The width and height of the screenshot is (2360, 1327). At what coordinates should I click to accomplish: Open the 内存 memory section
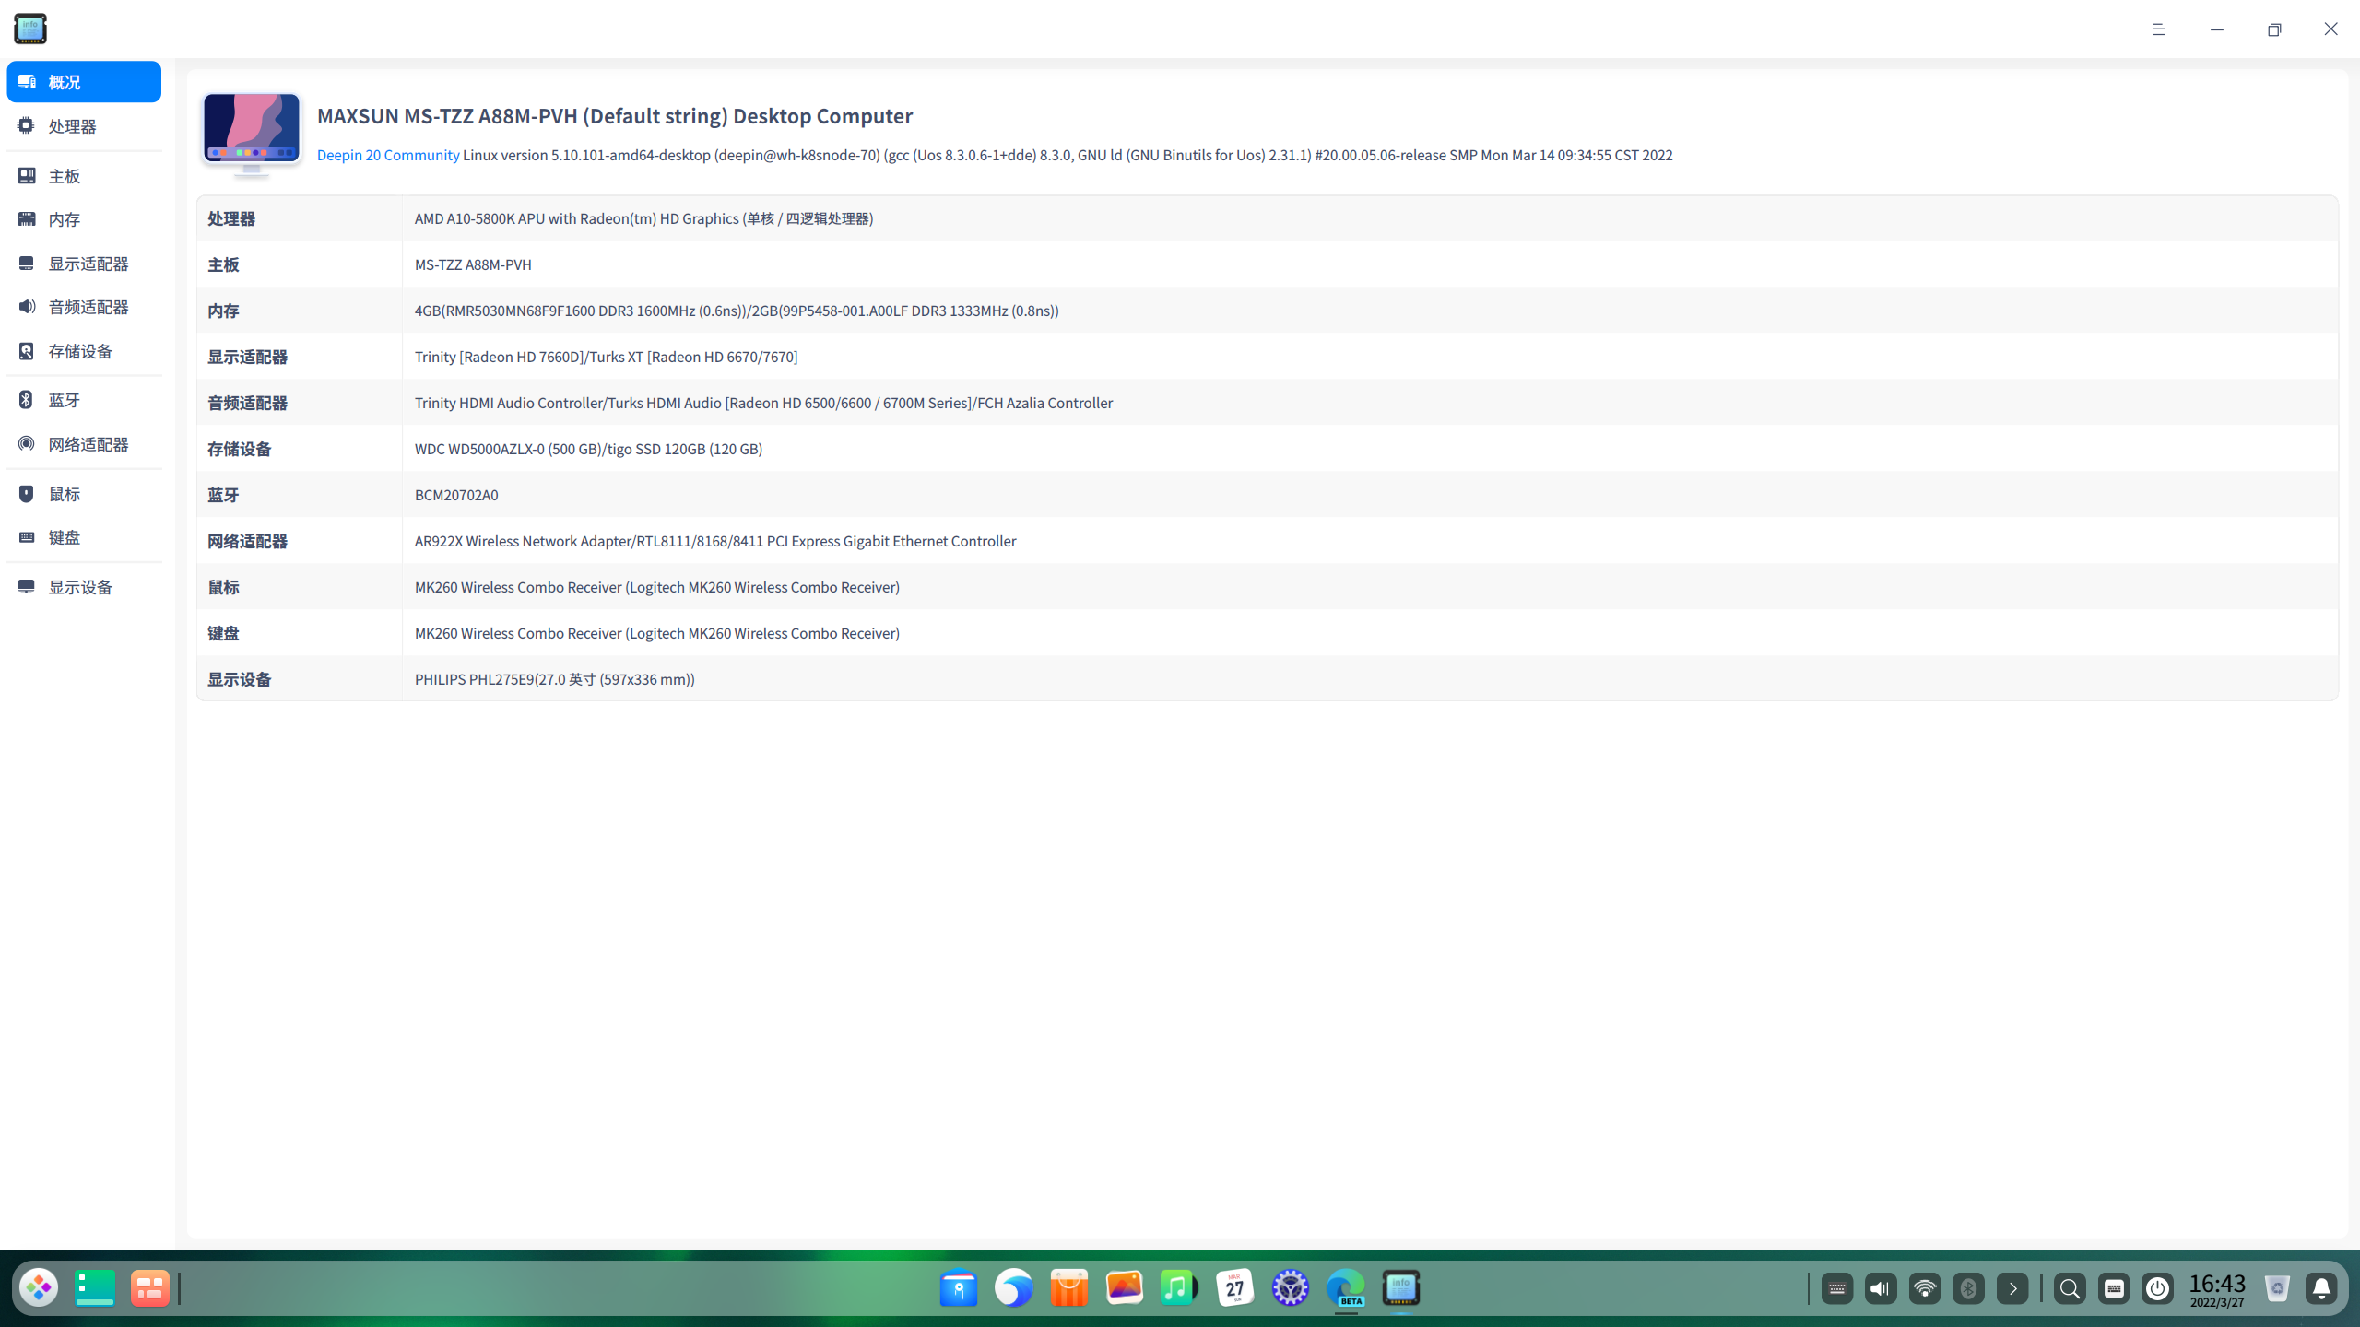pyautogui.click(x=65, y=219)
